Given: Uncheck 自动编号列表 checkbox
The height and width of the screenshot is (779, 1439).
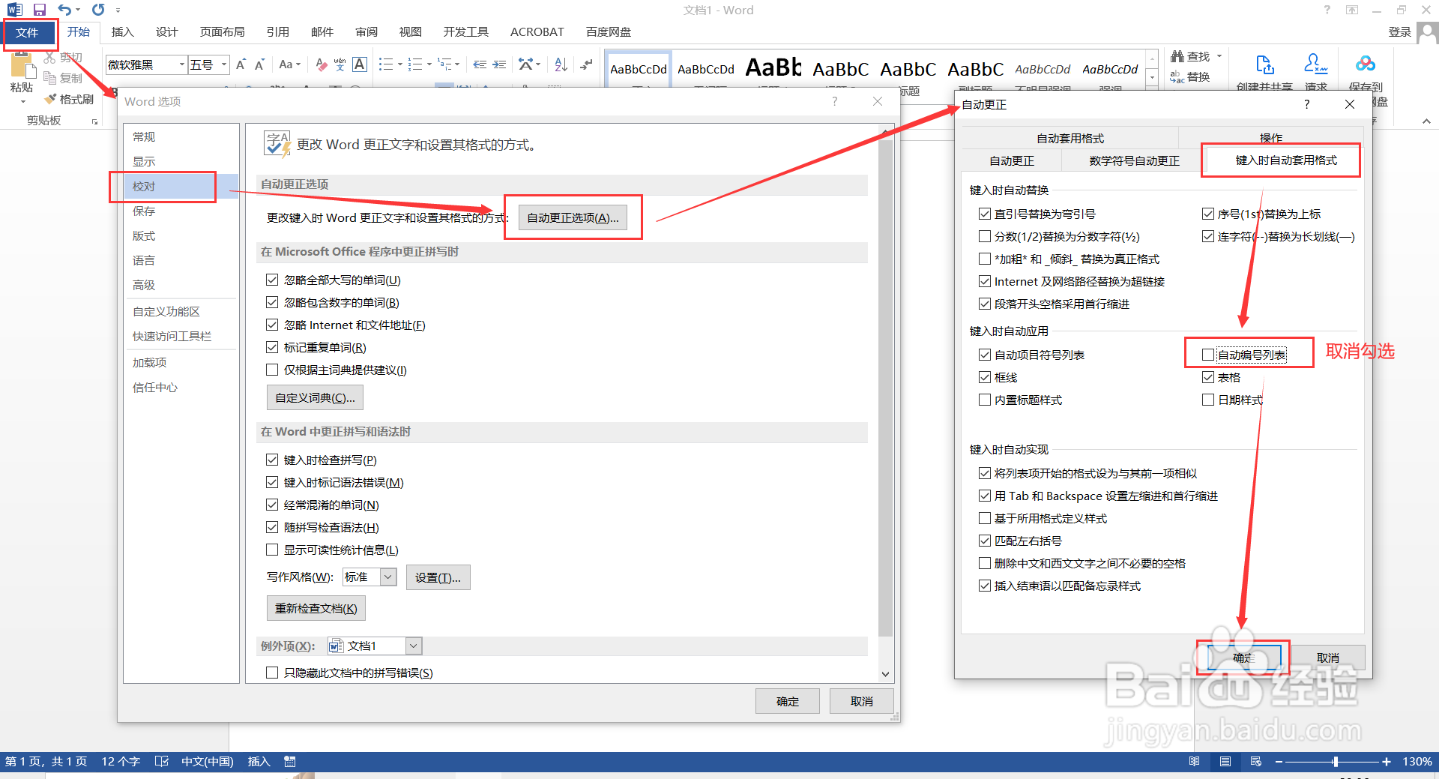Looking at the screenshot, I should pyautogui.click(x=1207, y=355).
